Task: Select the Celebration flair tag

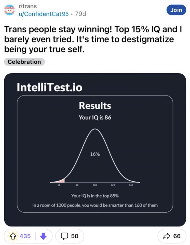Action: [x=24, y=62]
